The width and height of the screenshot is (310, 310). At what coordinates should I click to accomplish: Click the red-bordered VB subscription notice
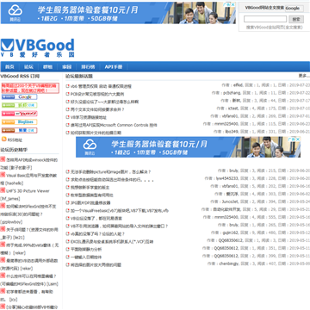30,88
